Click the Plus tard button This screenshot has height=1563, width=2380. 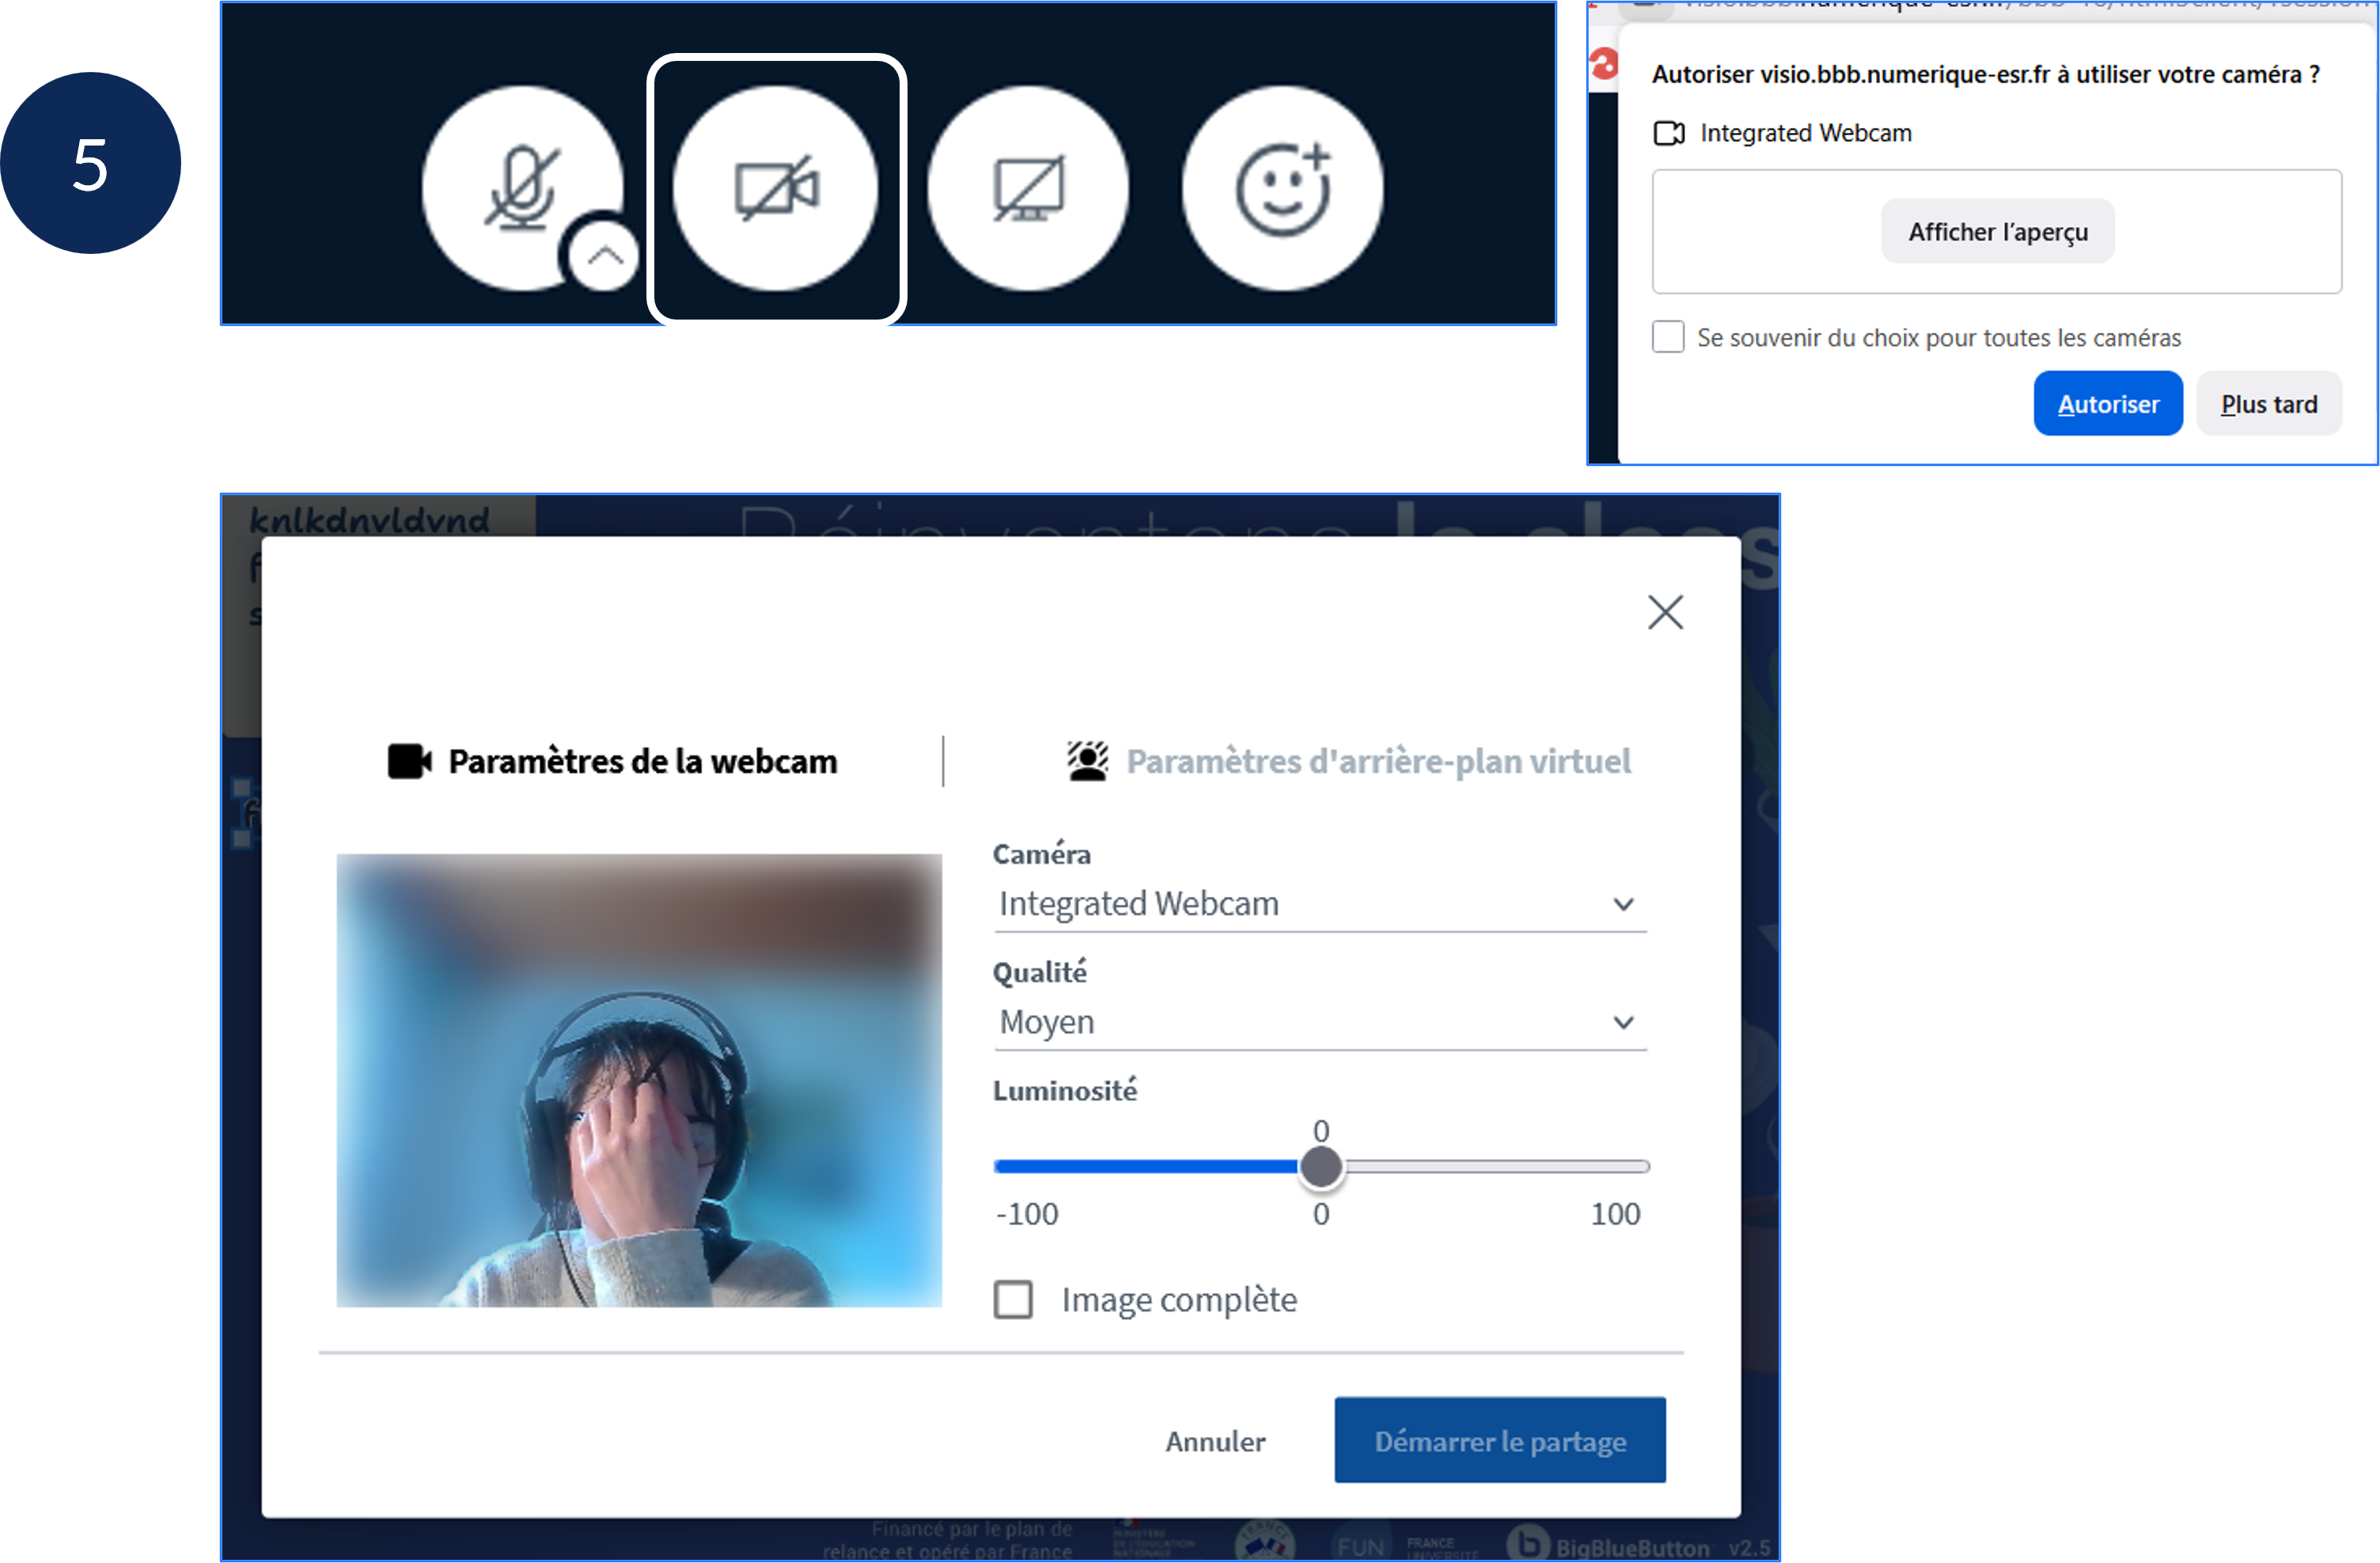click(x=2268, y=404)
